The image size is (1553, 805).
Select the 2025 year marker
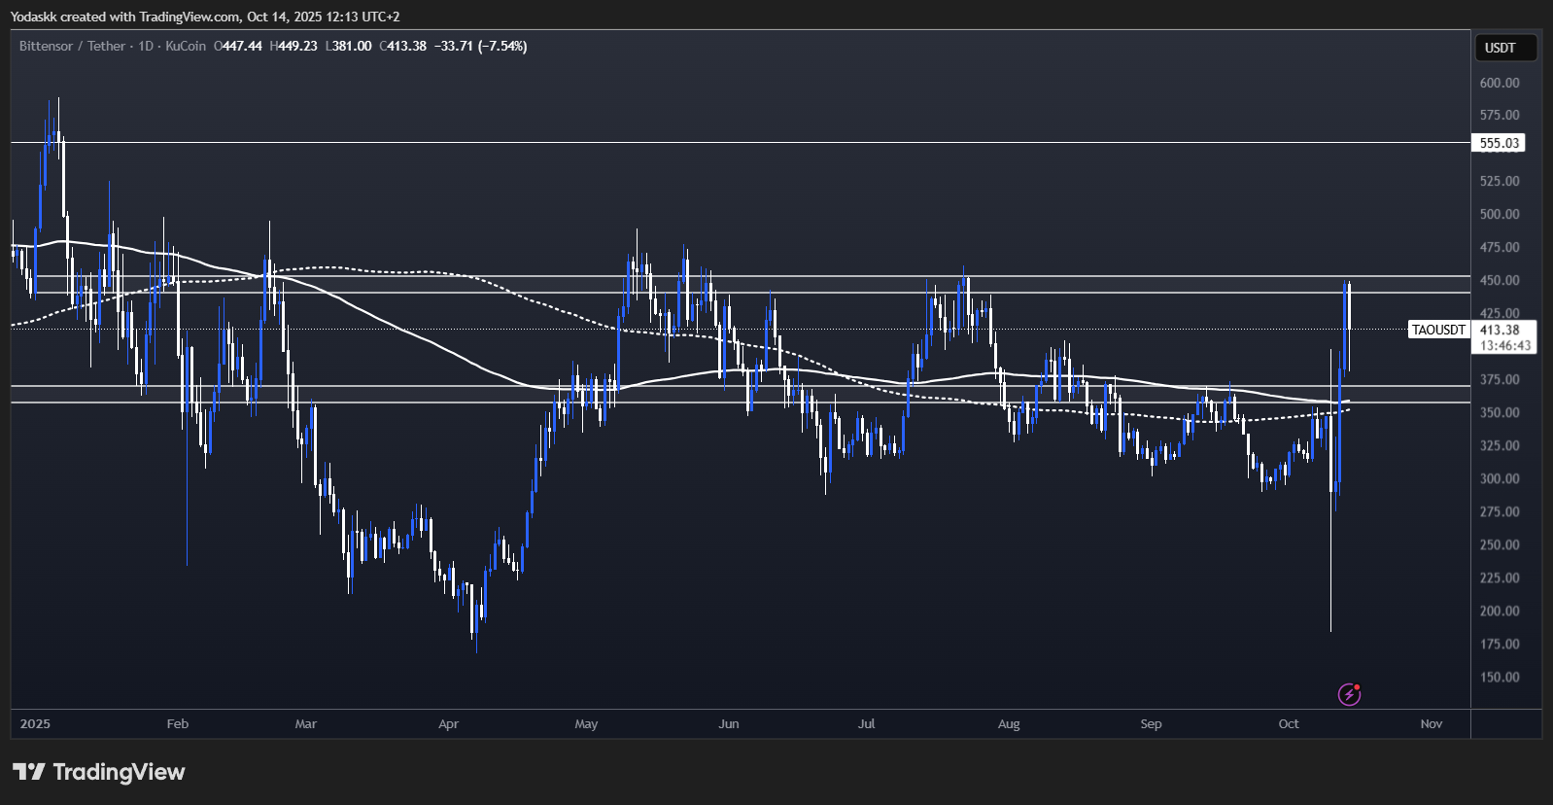click(35, 723)
